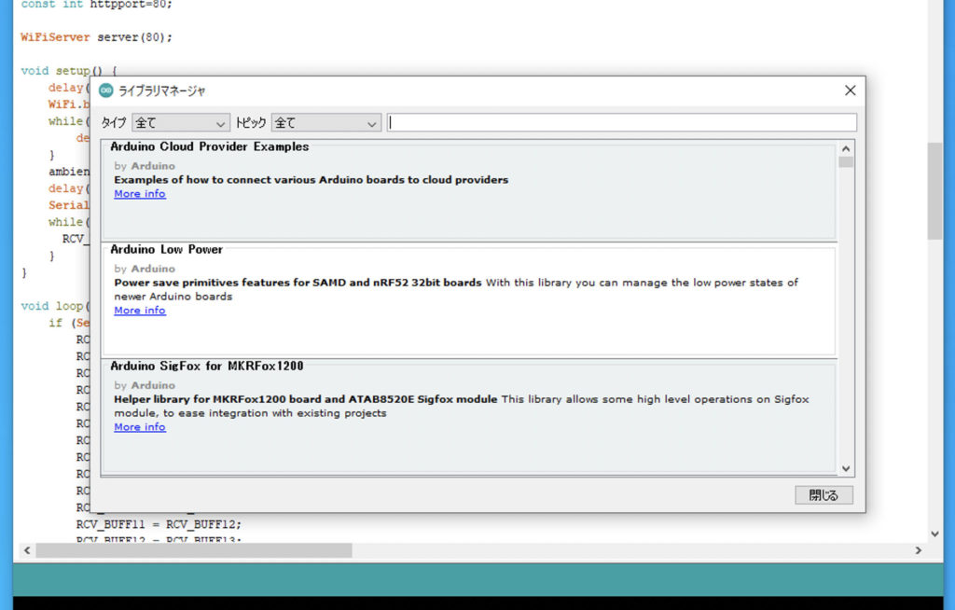Click the horizontal scrollbar left arrow
The height and width of the screenshot is (610, 955).
[26, 551]
